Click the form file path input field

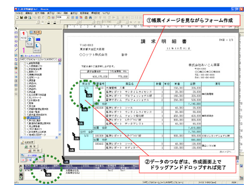[39, 60]
